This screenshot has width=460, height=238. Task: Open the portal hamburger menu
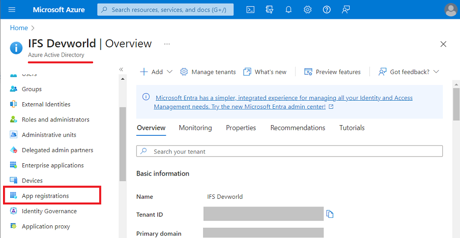coord(12,10)
